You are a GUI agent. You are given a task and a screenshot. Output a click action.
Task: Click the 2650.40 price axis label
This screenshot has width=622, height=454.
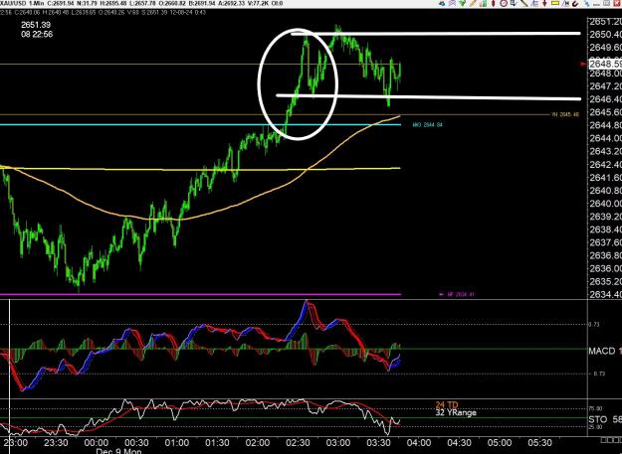click(x=605, y=35)
